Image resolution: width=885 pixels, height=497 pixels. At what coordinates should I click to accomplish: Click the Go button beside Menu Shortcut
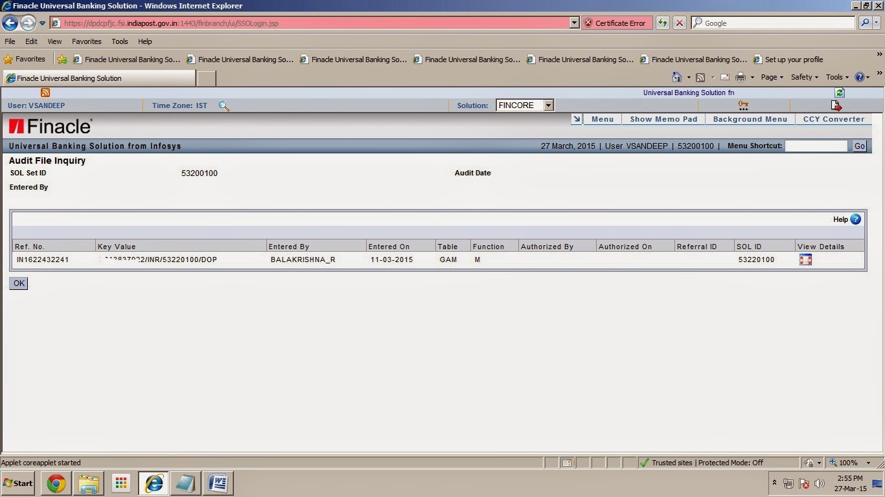[859, 146]
